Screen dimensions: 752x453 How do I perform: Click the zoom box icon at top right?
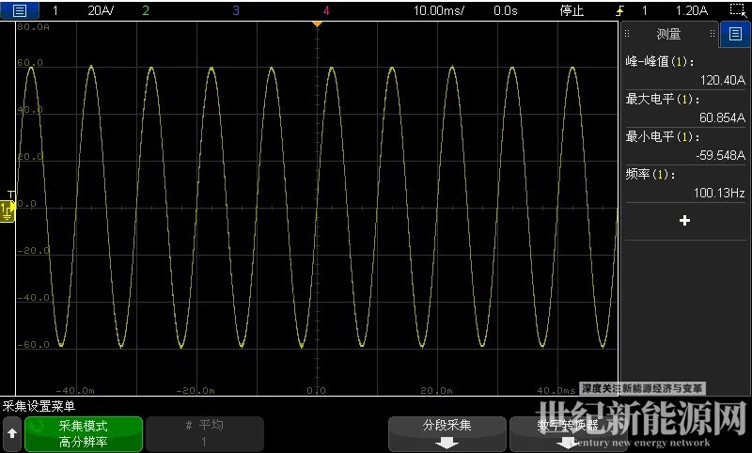(x=738, y=10)
